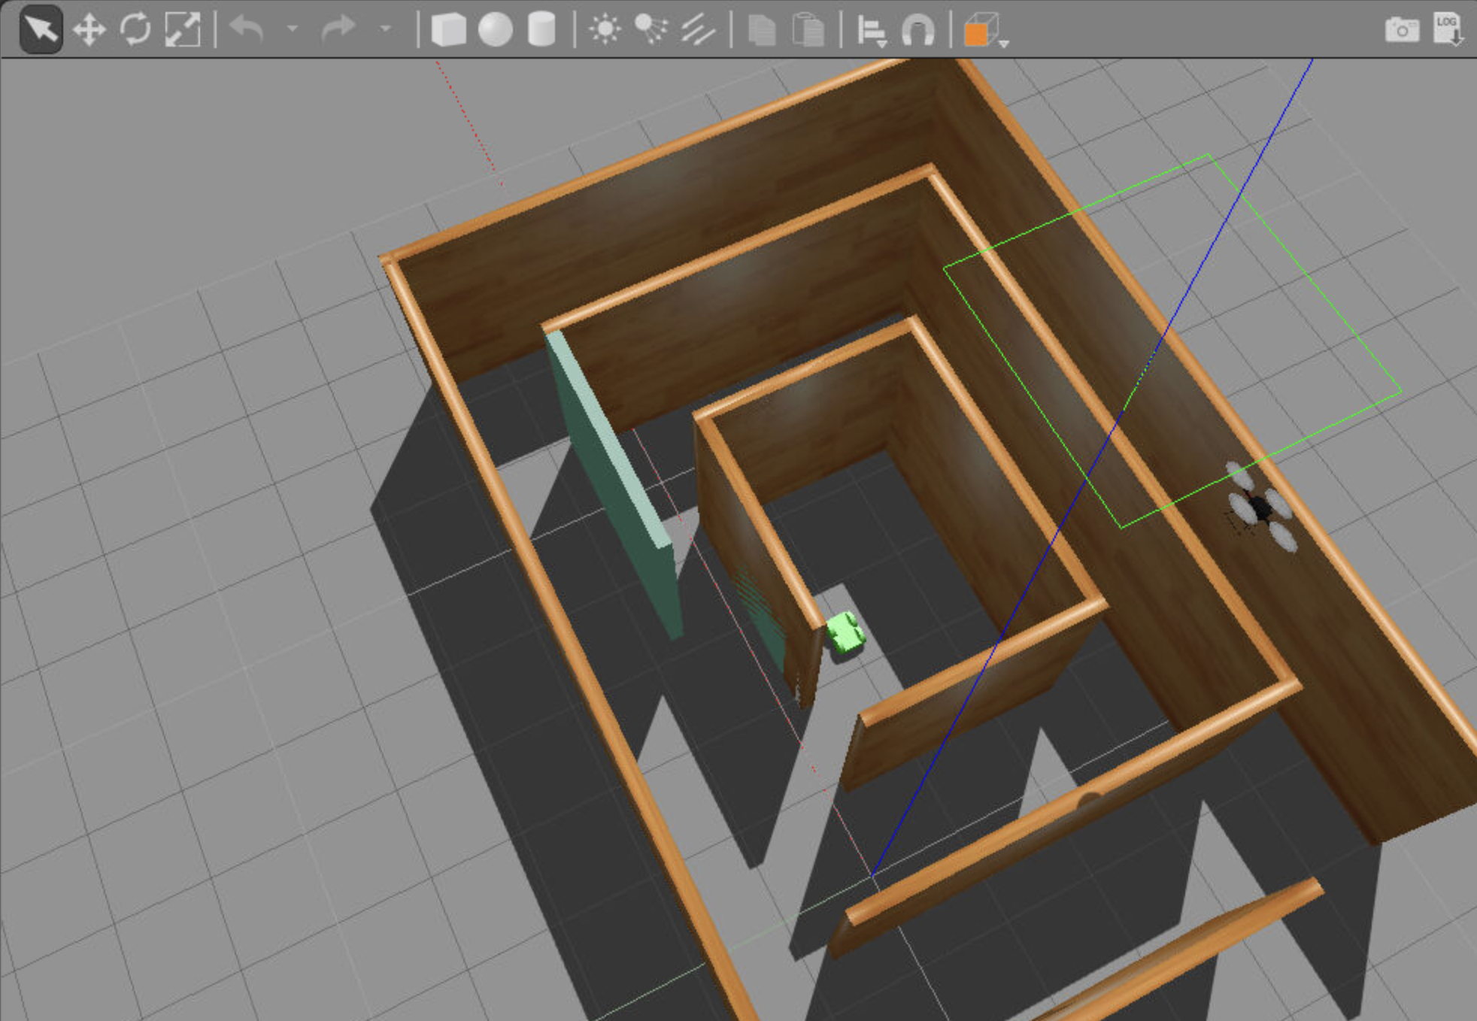Open the align tool dropdown
Image resolution: width=1477 pixels, height=1021 pixels.
[x=872, y=32]
